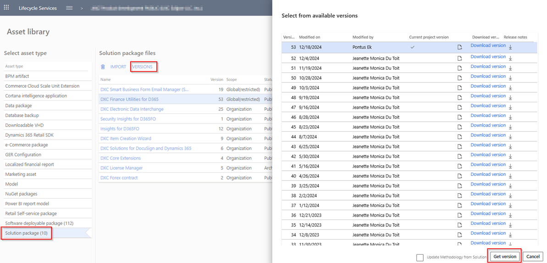Open DXC Item Creation Wizard link
The image size is (547, 263).
126,139
